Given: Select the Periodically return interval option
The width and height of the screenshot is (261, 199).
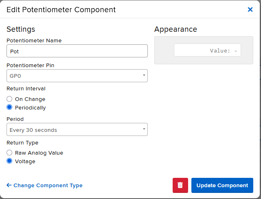Looking at the screenshot, I should [x=10, y=108].
